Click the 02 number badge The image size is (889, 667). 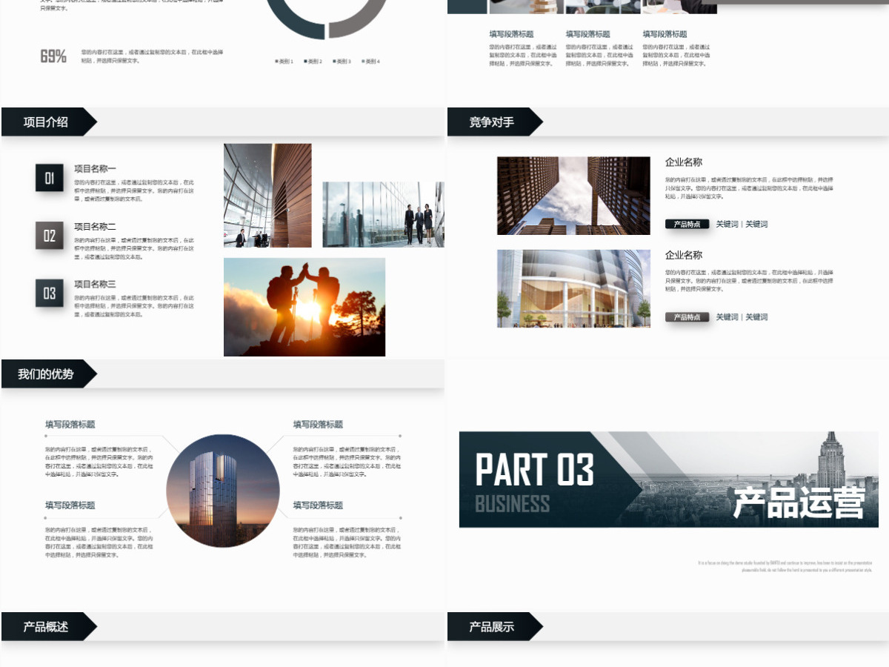(50, 236)
